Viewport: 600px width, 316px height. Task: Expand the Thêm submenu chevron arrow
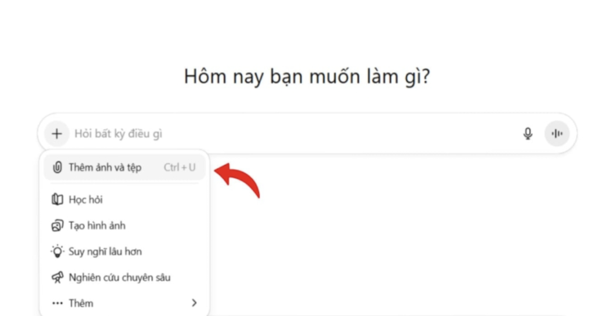(195, 303)
